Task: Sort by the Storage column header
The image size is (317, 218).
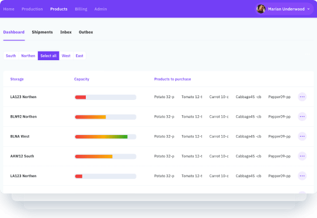Action: coord(17,79)
